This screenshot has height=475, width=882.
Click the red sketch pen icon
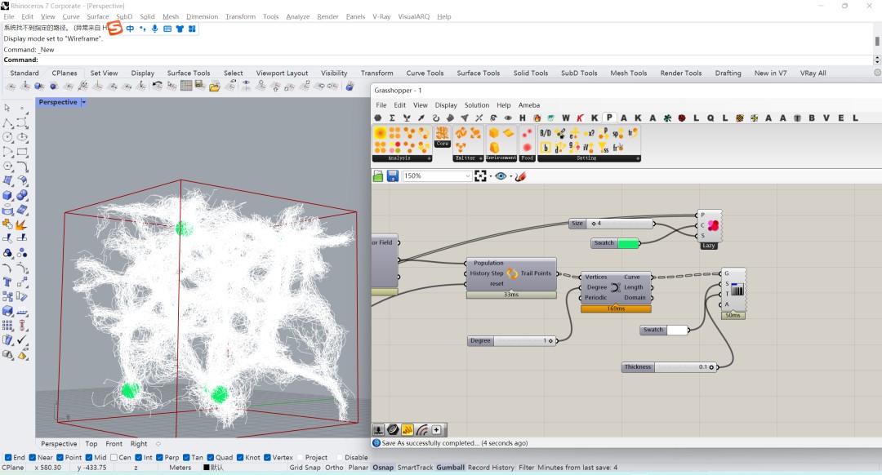click(520, 176)
